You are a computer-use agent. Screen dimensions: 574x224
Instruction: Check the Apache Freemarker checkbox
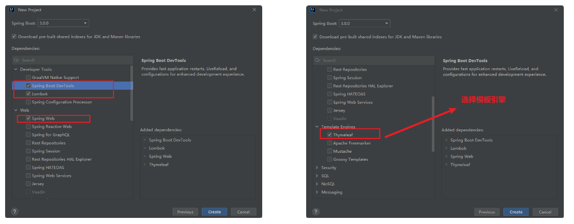(x=330, y=143)
